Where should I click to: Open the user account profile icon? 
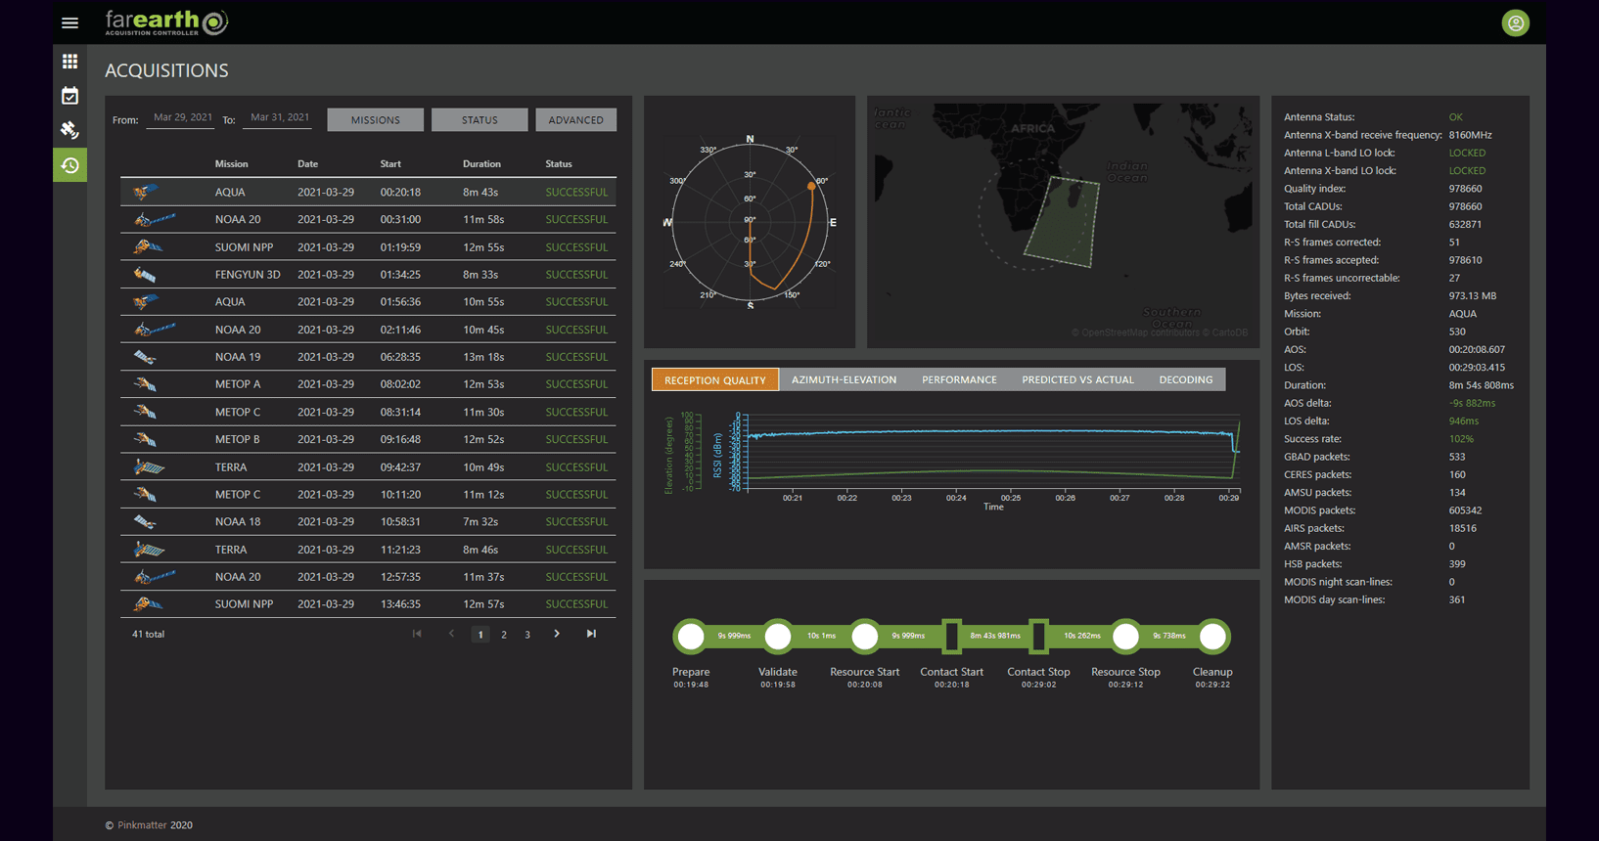1515,22
